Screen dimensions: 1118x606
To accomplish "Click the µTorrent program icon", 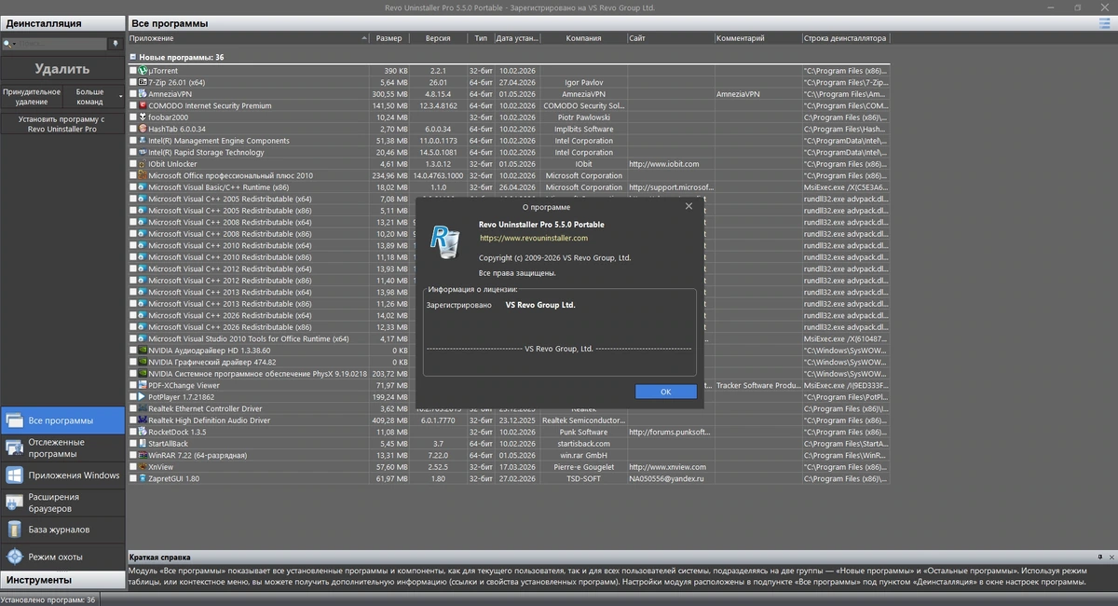I will 143,71.
